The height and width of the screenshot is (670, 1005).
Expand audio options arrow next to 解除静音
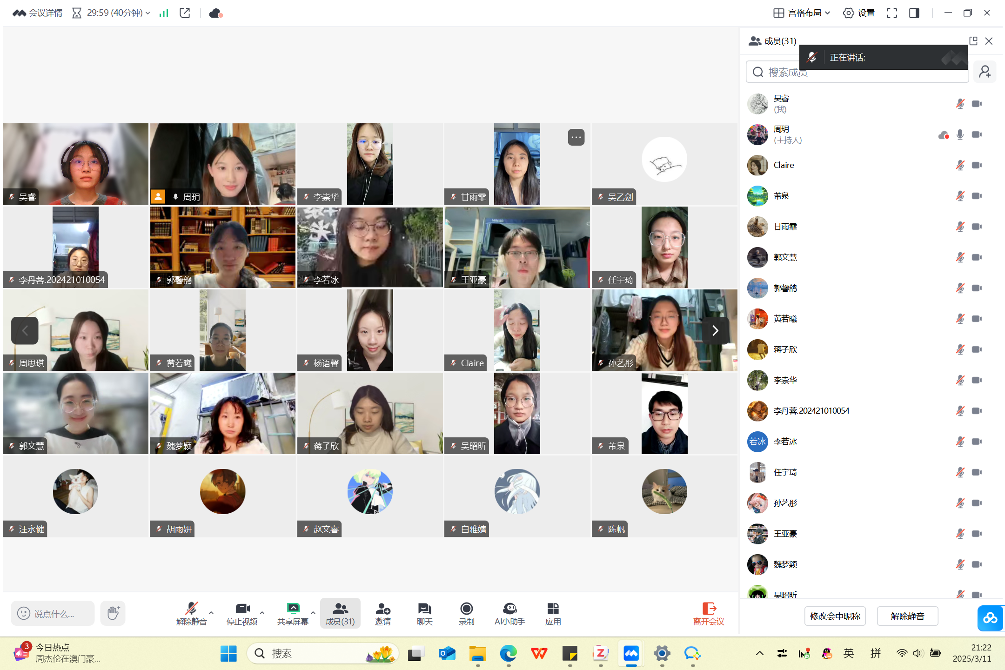point(211,612)
